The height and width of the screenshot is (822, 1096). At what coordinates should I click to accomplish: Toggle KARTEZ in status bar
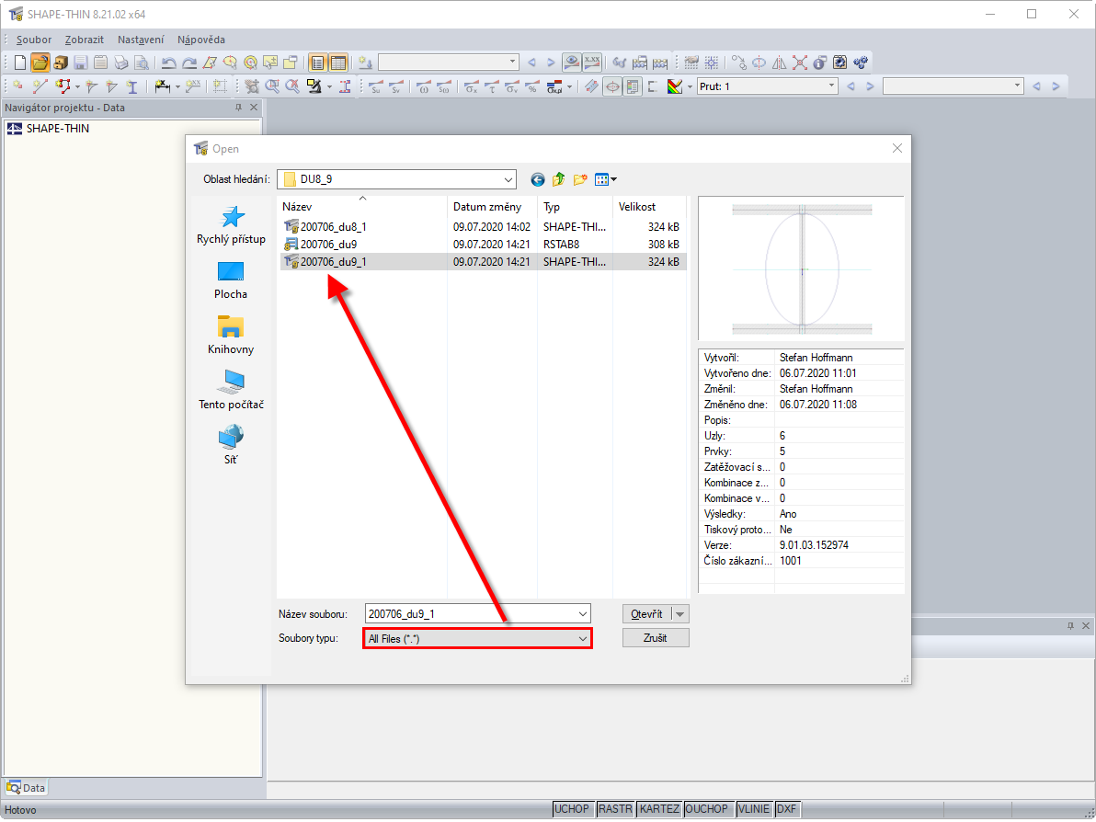click(659, 809)
